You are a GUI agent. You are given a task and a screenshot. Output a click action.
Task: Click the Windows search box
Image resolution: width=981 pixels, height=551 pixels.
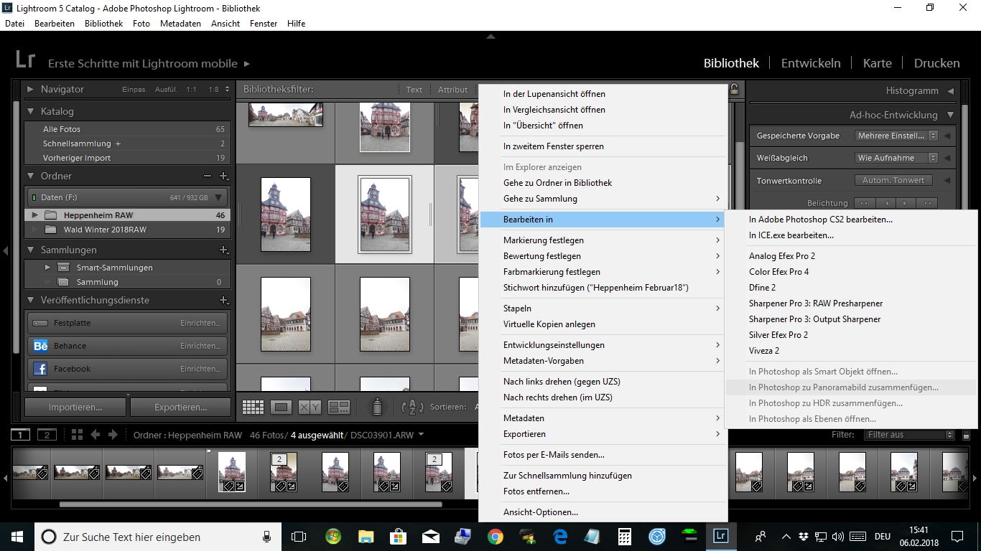[158, 537]
